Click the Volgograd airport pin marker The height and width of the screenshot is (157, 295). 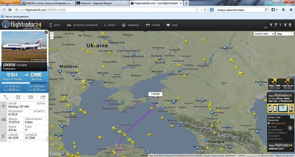(x=224, y=48)
